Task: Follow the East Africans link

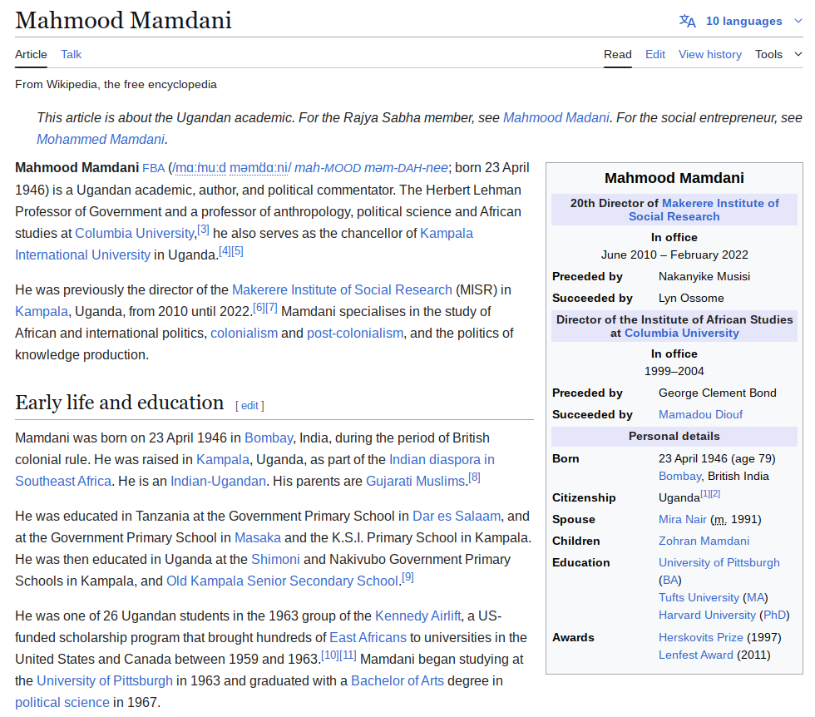Action: click(x=368, y=638)
